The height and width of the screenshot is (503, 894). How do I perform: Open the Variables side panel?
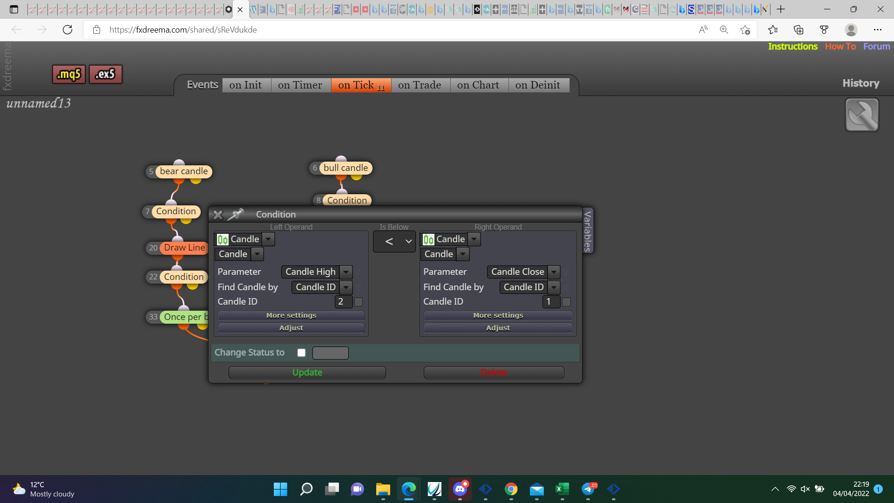coord(588,231)
